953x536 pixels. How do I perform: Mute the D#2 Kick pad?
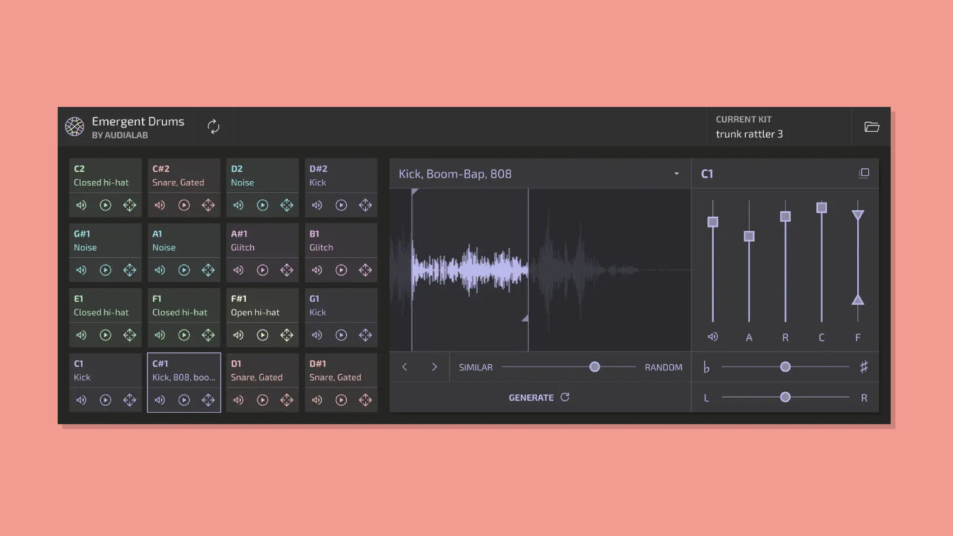pyautogui.click(x=317, y=205)
